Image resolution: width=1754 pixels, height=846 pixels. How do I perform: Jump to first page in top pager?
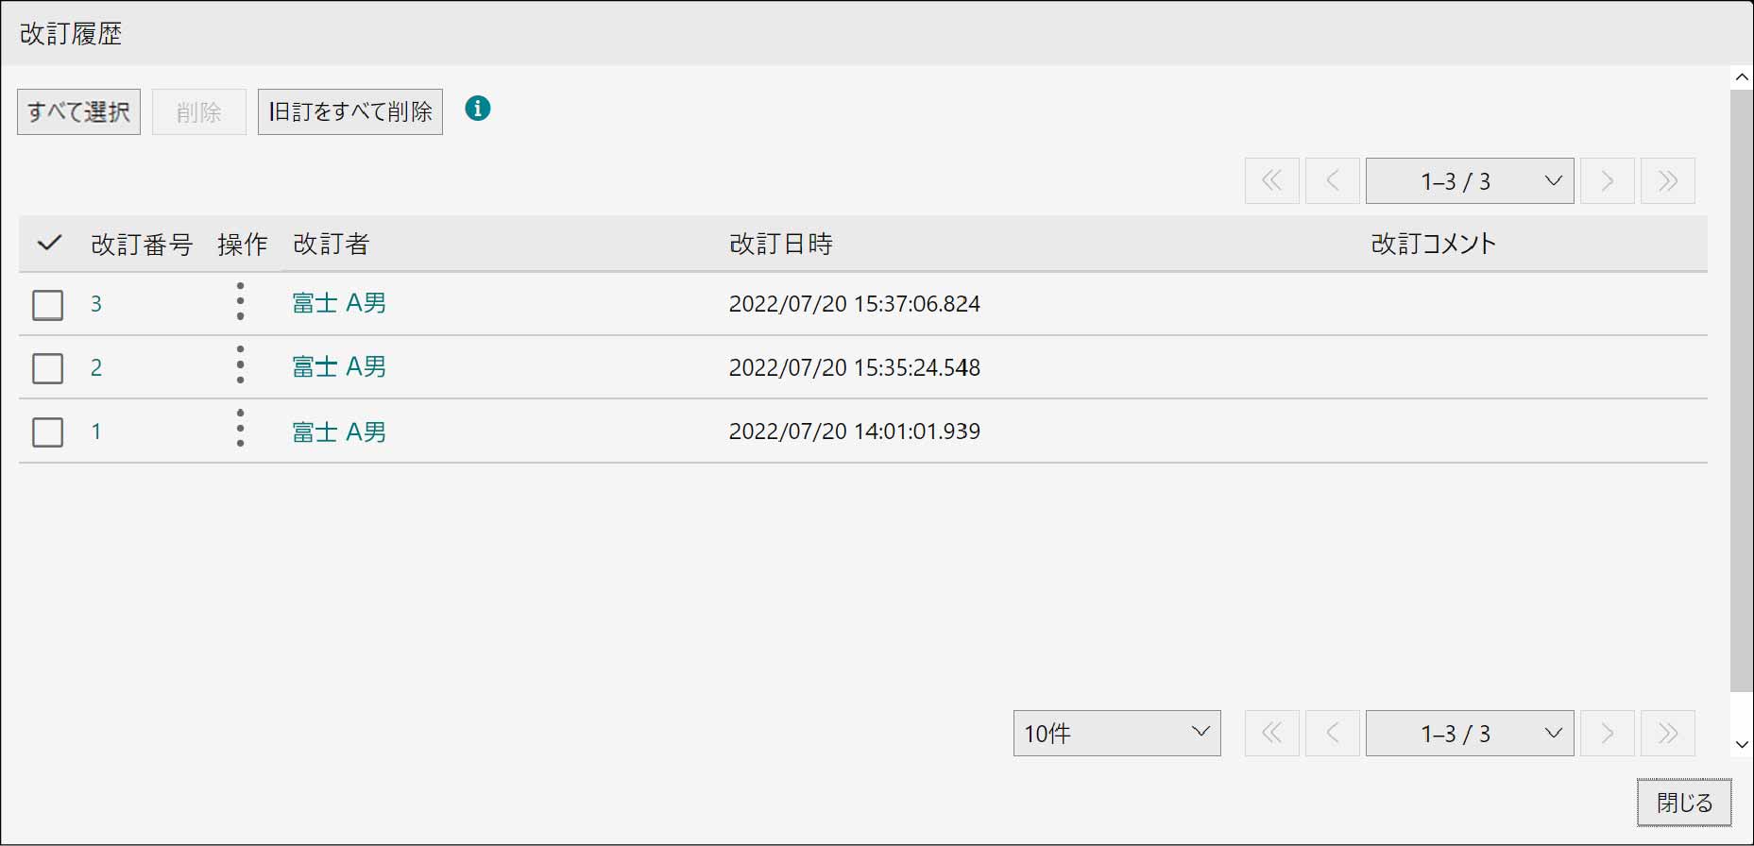(x=1271, y=180)
